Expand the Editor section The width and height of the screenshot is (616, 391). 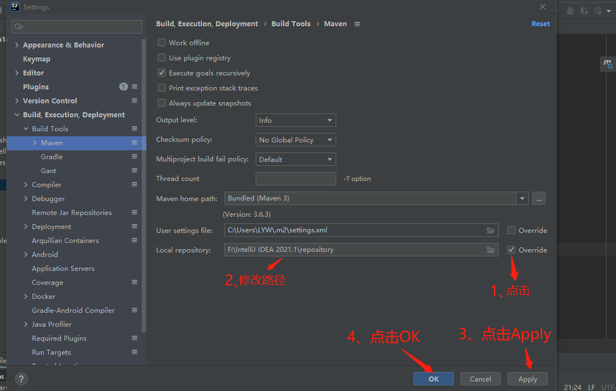[x=16, y=73]
